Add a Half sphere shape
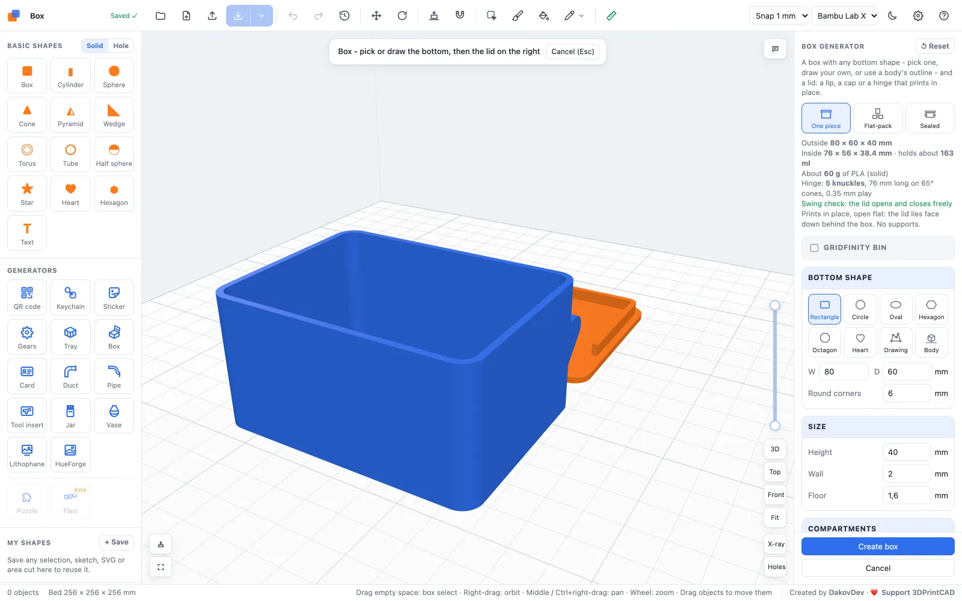 pyautogui.click(x=114, y=154)
